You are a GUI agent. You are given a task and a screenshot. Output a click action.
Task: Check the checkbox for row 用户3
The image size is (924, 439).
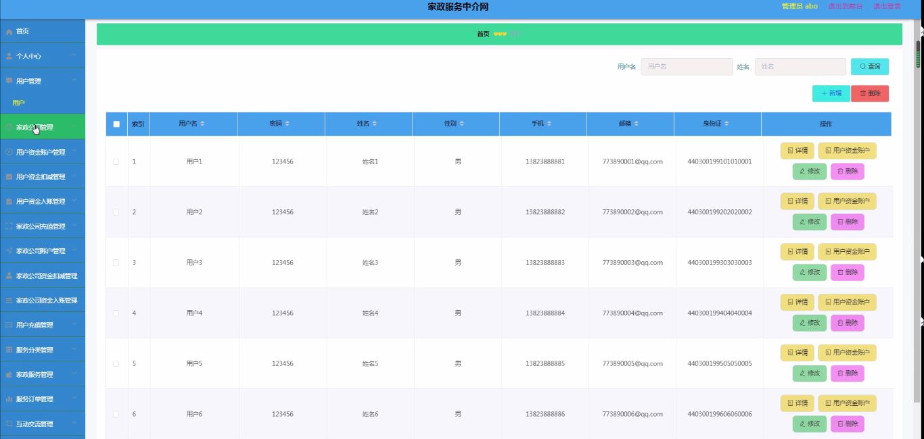(116, 263)
